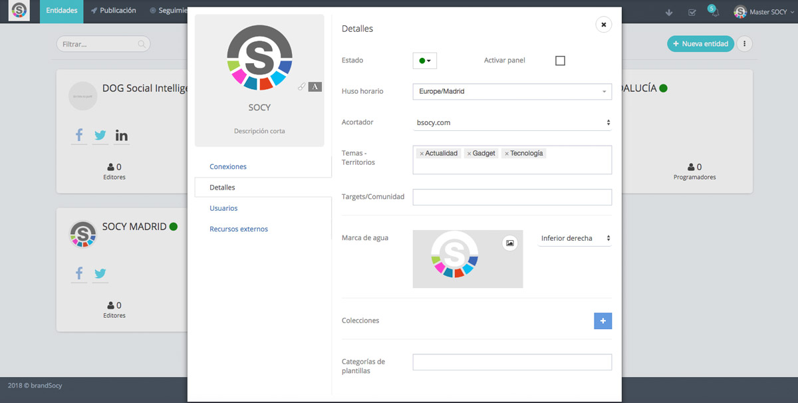Click the download arrow icon in top bar
The width and height of the screenshot is (798, 403).
coord(669,13)
